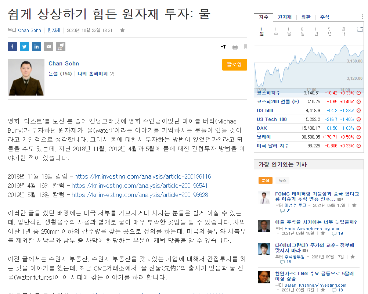Click the 팔로잉 follow button
Screen dimensions: 368x294
click(234, 64)
